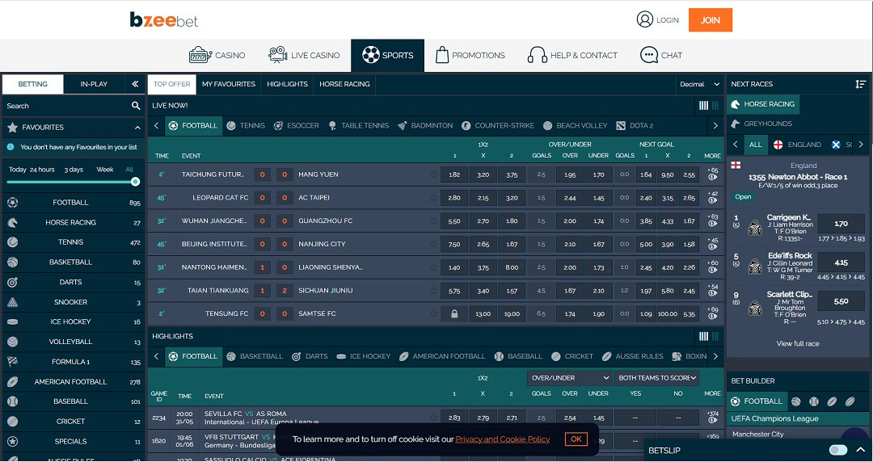This screenshot has width=873, height=462.
Task: Select Dota 2 in Live Now bar
Action: tap(635, 126)
